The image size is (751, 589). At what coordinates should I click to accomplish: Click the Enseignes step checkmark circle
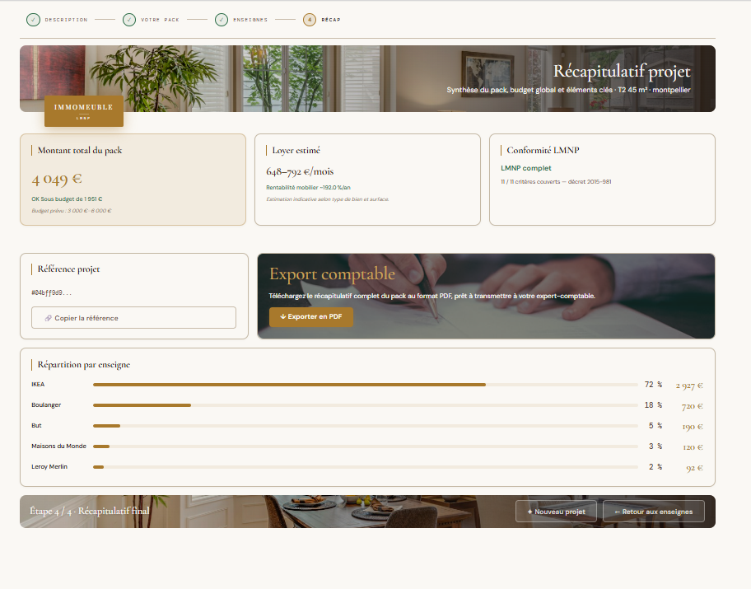click(222, 20)
